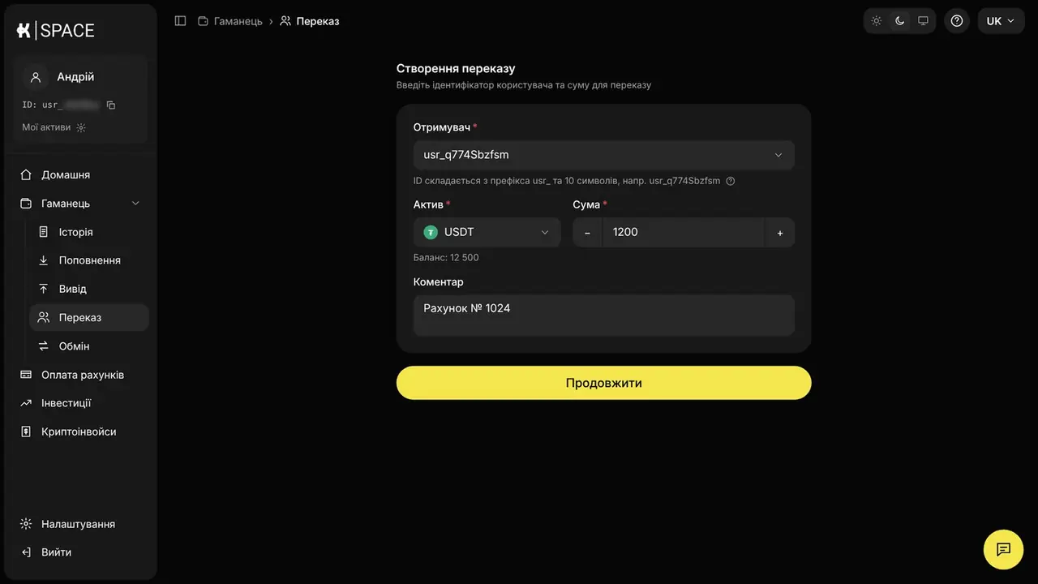Open the UK language dropdown
The height and width of the screenshot is (584, 1038).
[1001, 21]
